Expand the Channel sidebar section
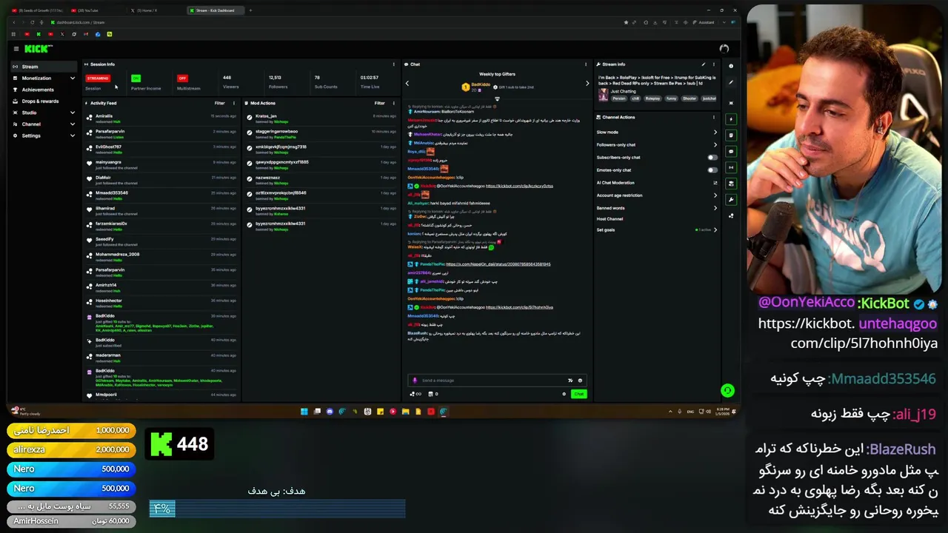Image resolution: width=948 pixels, height=533 pixels. [x=43, y=124]
